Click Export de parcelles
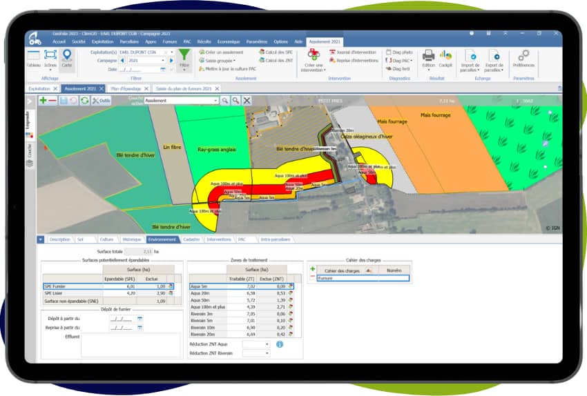Image resolution: width=587 pixels, height=396 pixels. tap(494, 61)
